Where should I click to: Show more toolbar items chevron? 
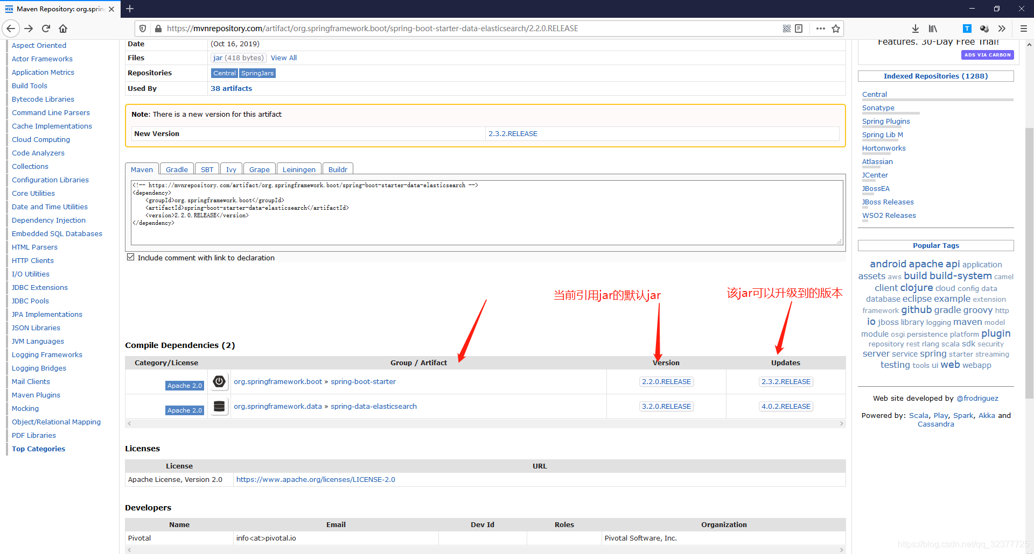1002,29
